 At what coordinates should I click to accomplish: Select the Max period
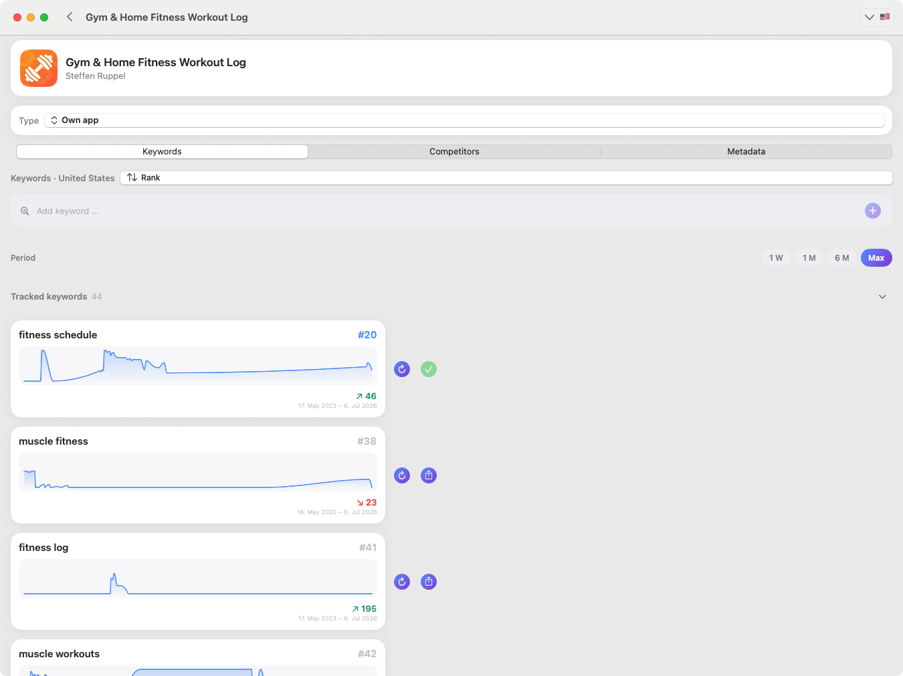(x=876, y=258)
